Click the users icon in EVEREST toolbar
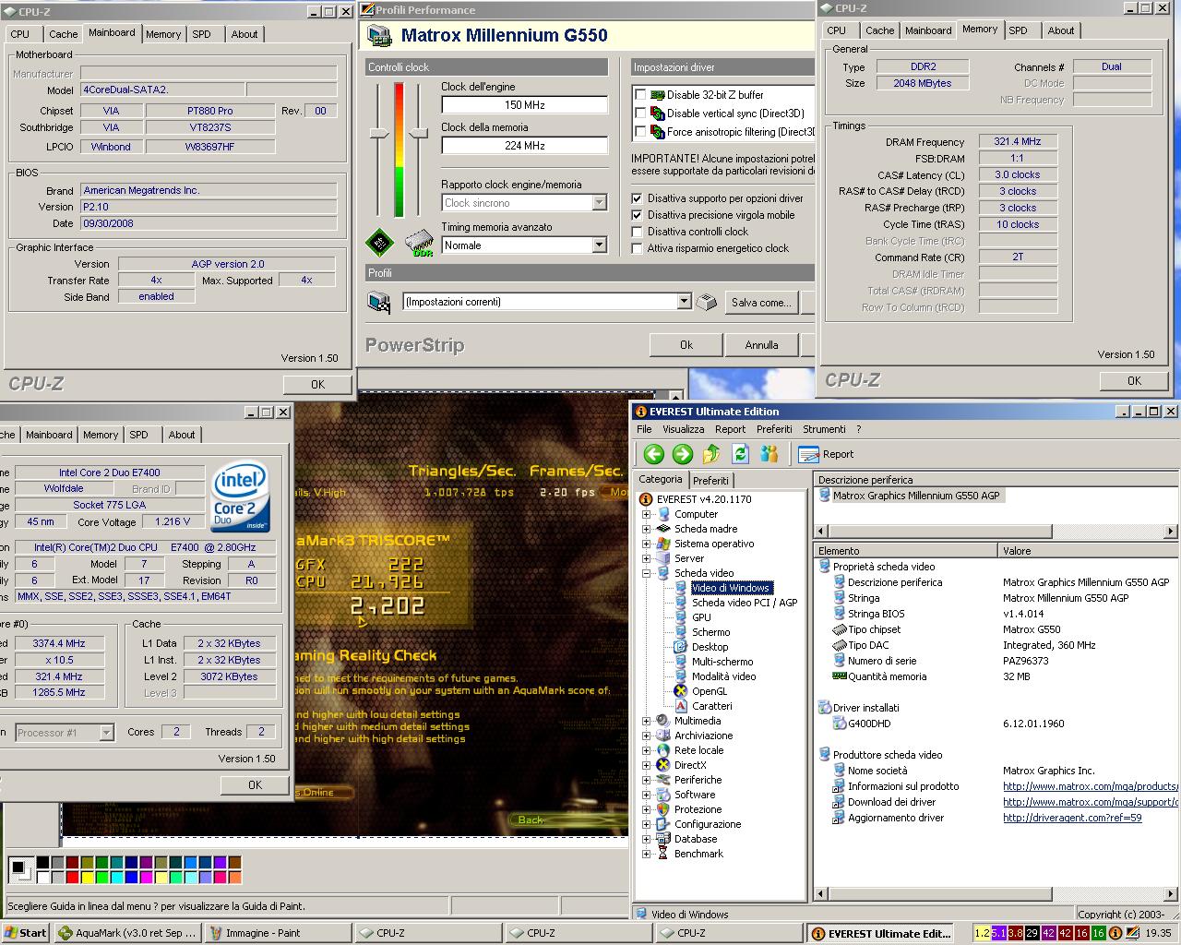1181x945 pixels. pos(769,453)
